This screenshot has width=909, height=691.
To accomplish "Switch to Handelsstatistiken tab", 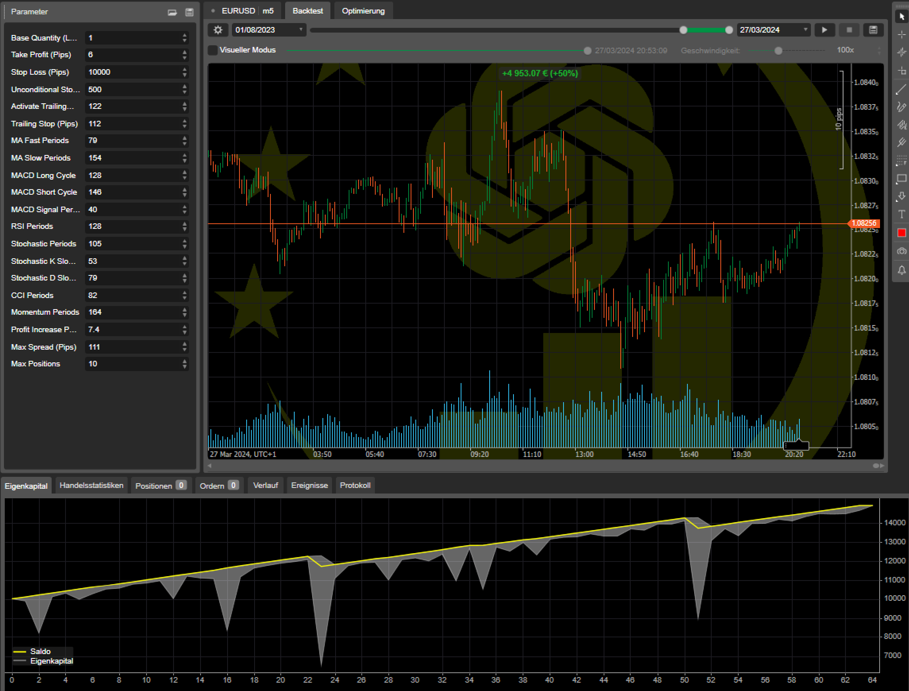I will (91, 485).
